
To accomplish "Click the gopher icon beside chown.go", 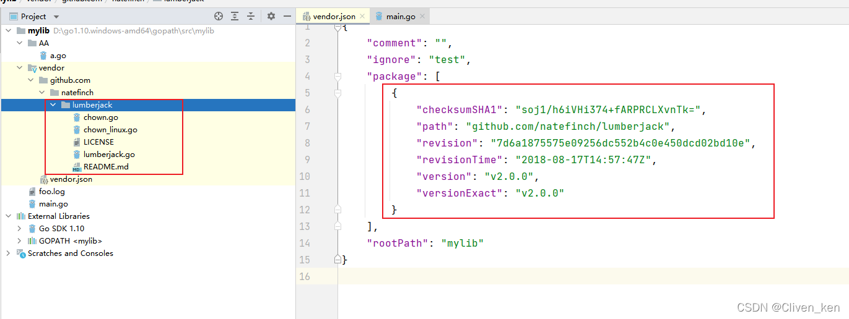I will [x=77, y=117].
